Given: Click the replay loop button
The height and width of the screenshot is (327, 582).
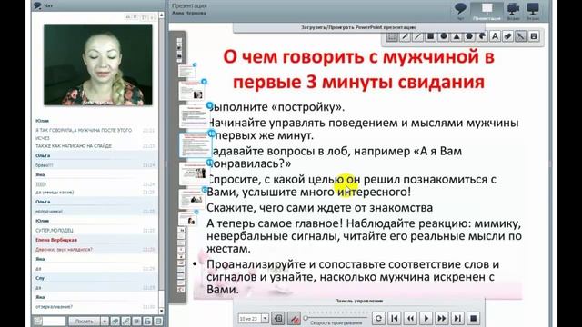Looking at the screenshot, I should [x=378, y=318].
